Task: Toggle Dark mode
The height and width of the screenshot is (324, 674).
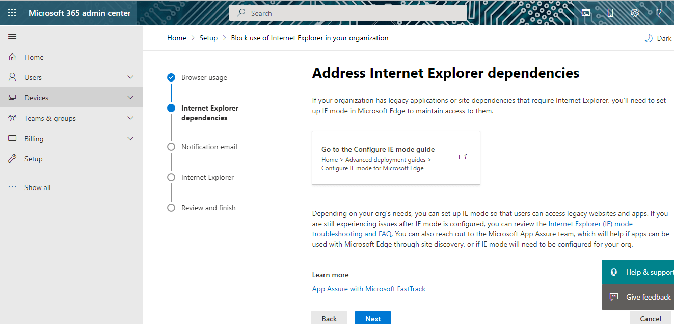Action: [x=658, y=38]
